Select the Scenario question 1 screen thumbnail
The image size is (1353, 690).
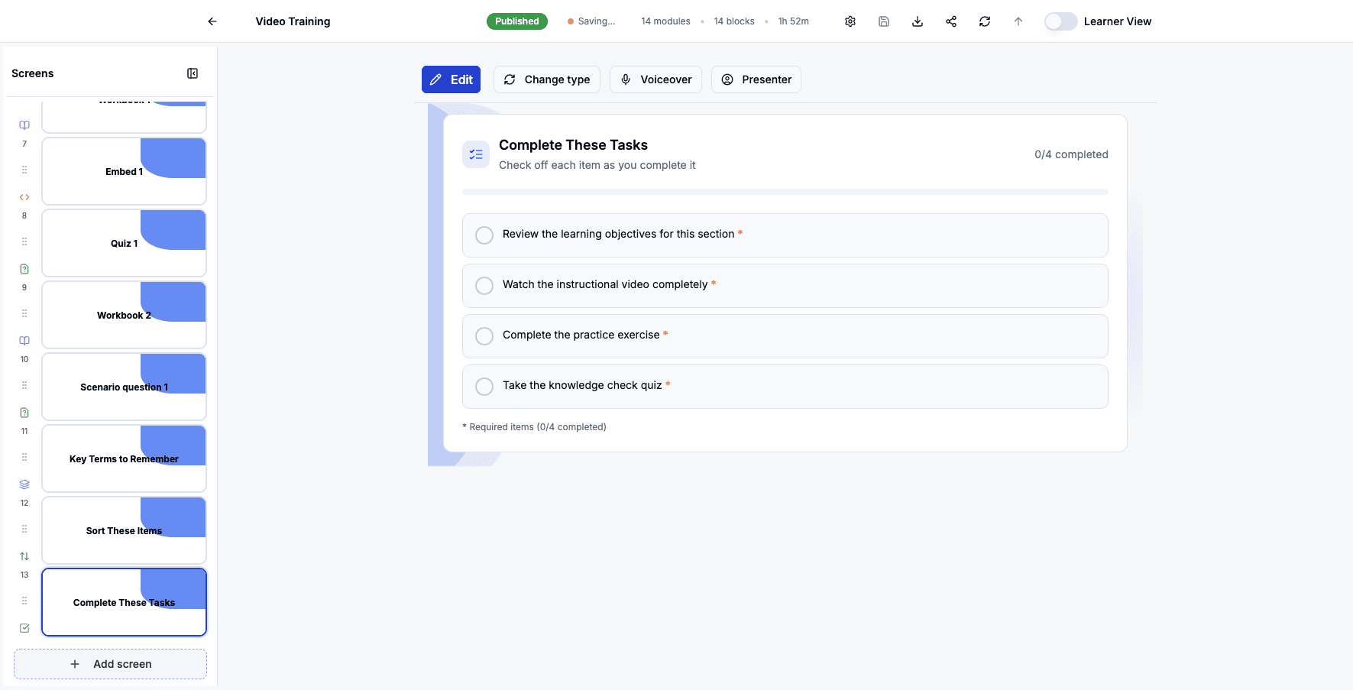pyautogui.click(x=124, y=387)
